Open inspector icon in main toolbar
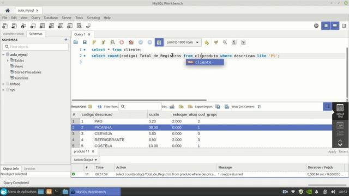 click(x=23, y=26)
